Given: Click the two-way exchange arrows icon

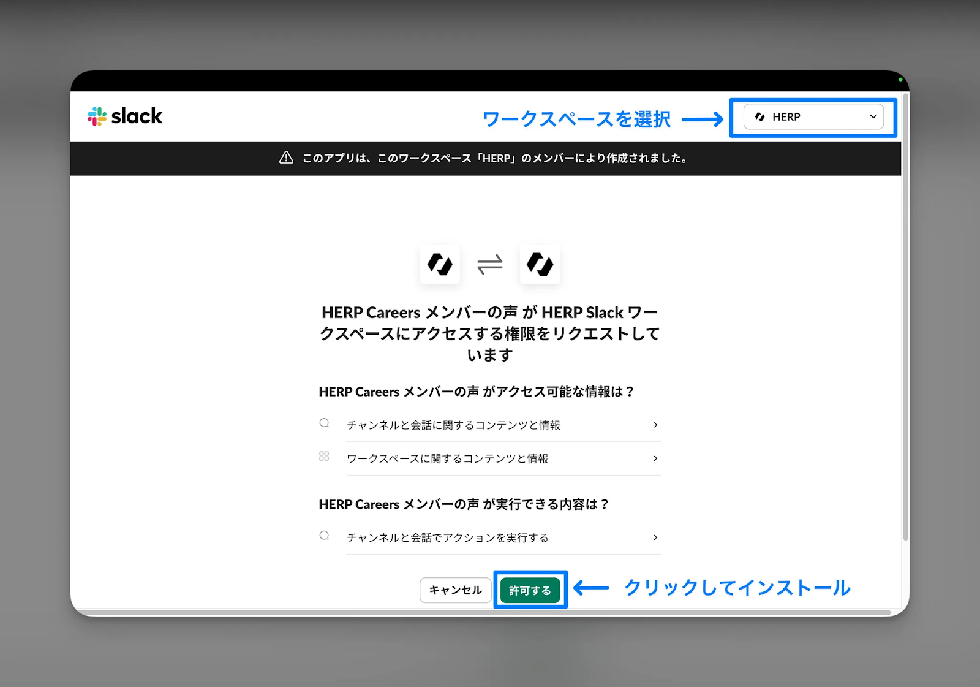Looking at the screenshot, I should (490, 264).
